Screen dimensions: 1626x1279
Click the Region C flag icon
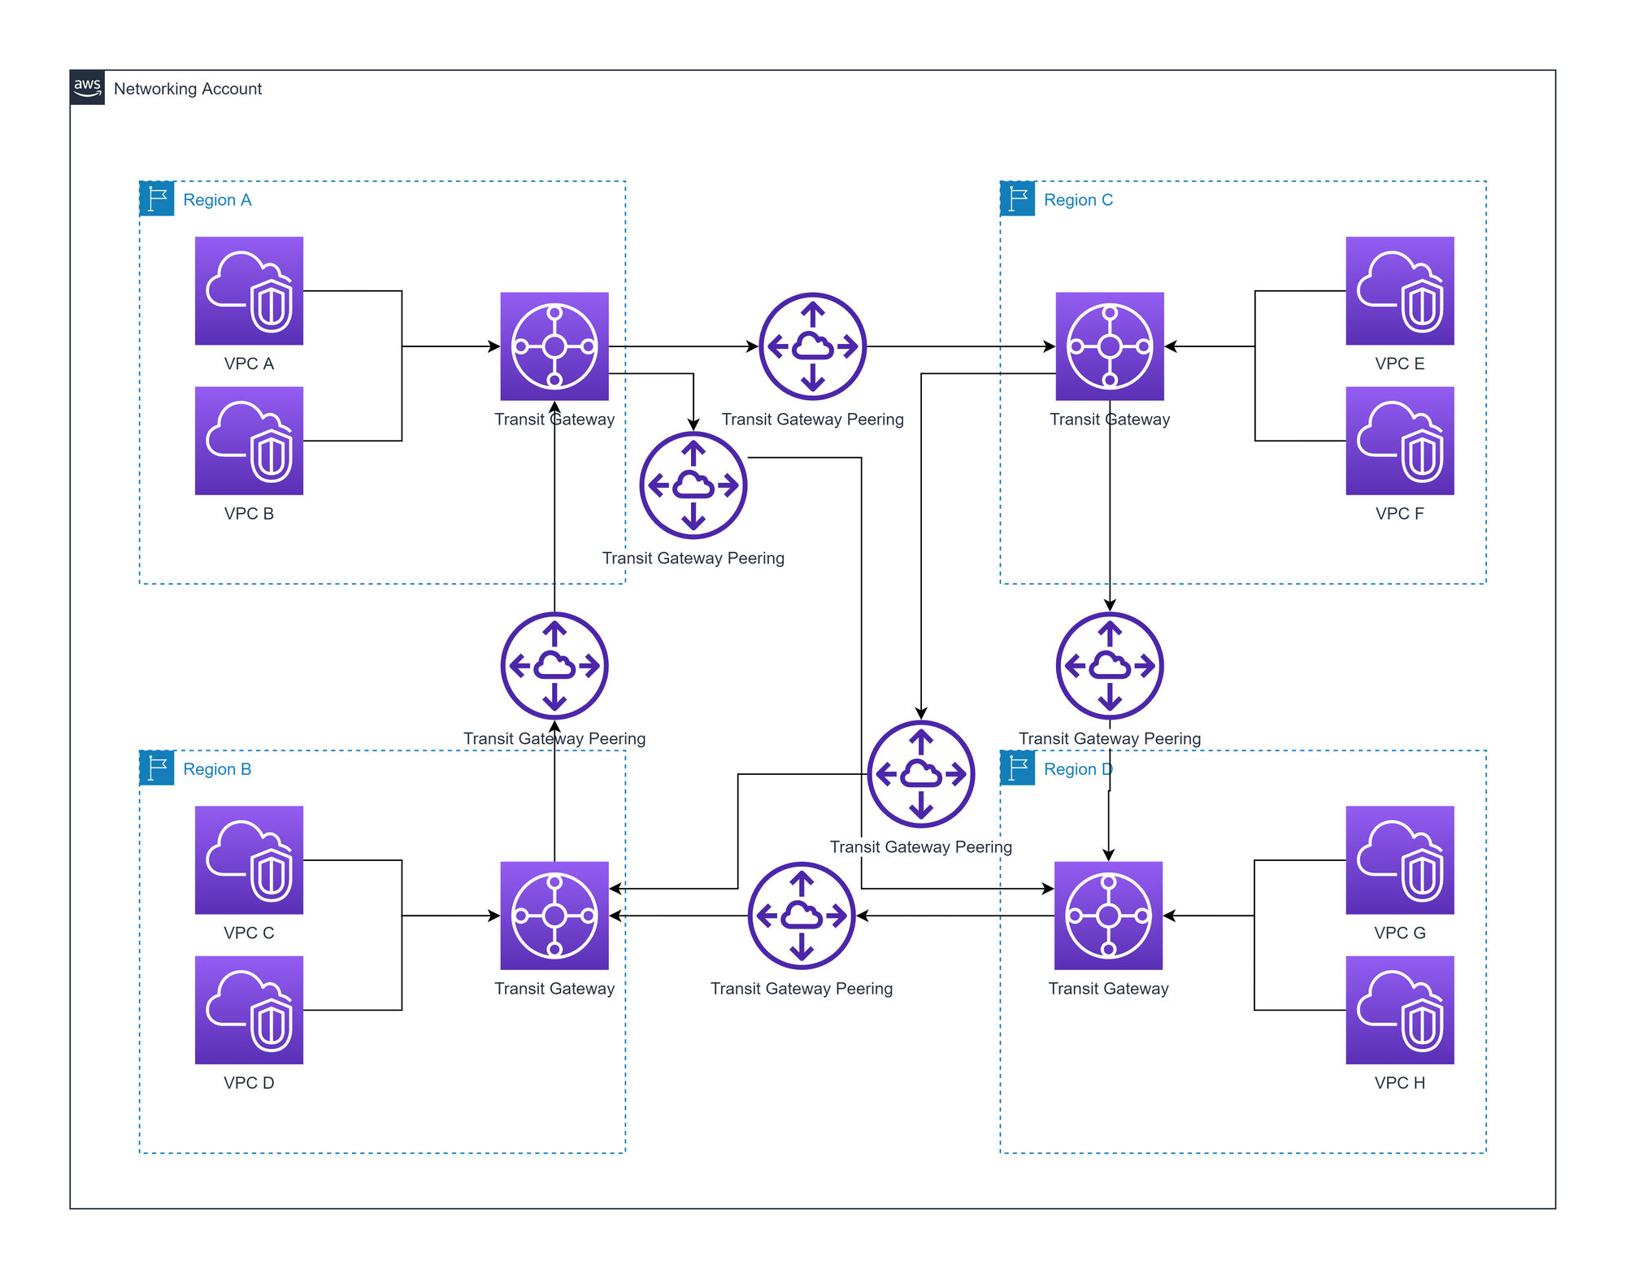coord(1017,198)
